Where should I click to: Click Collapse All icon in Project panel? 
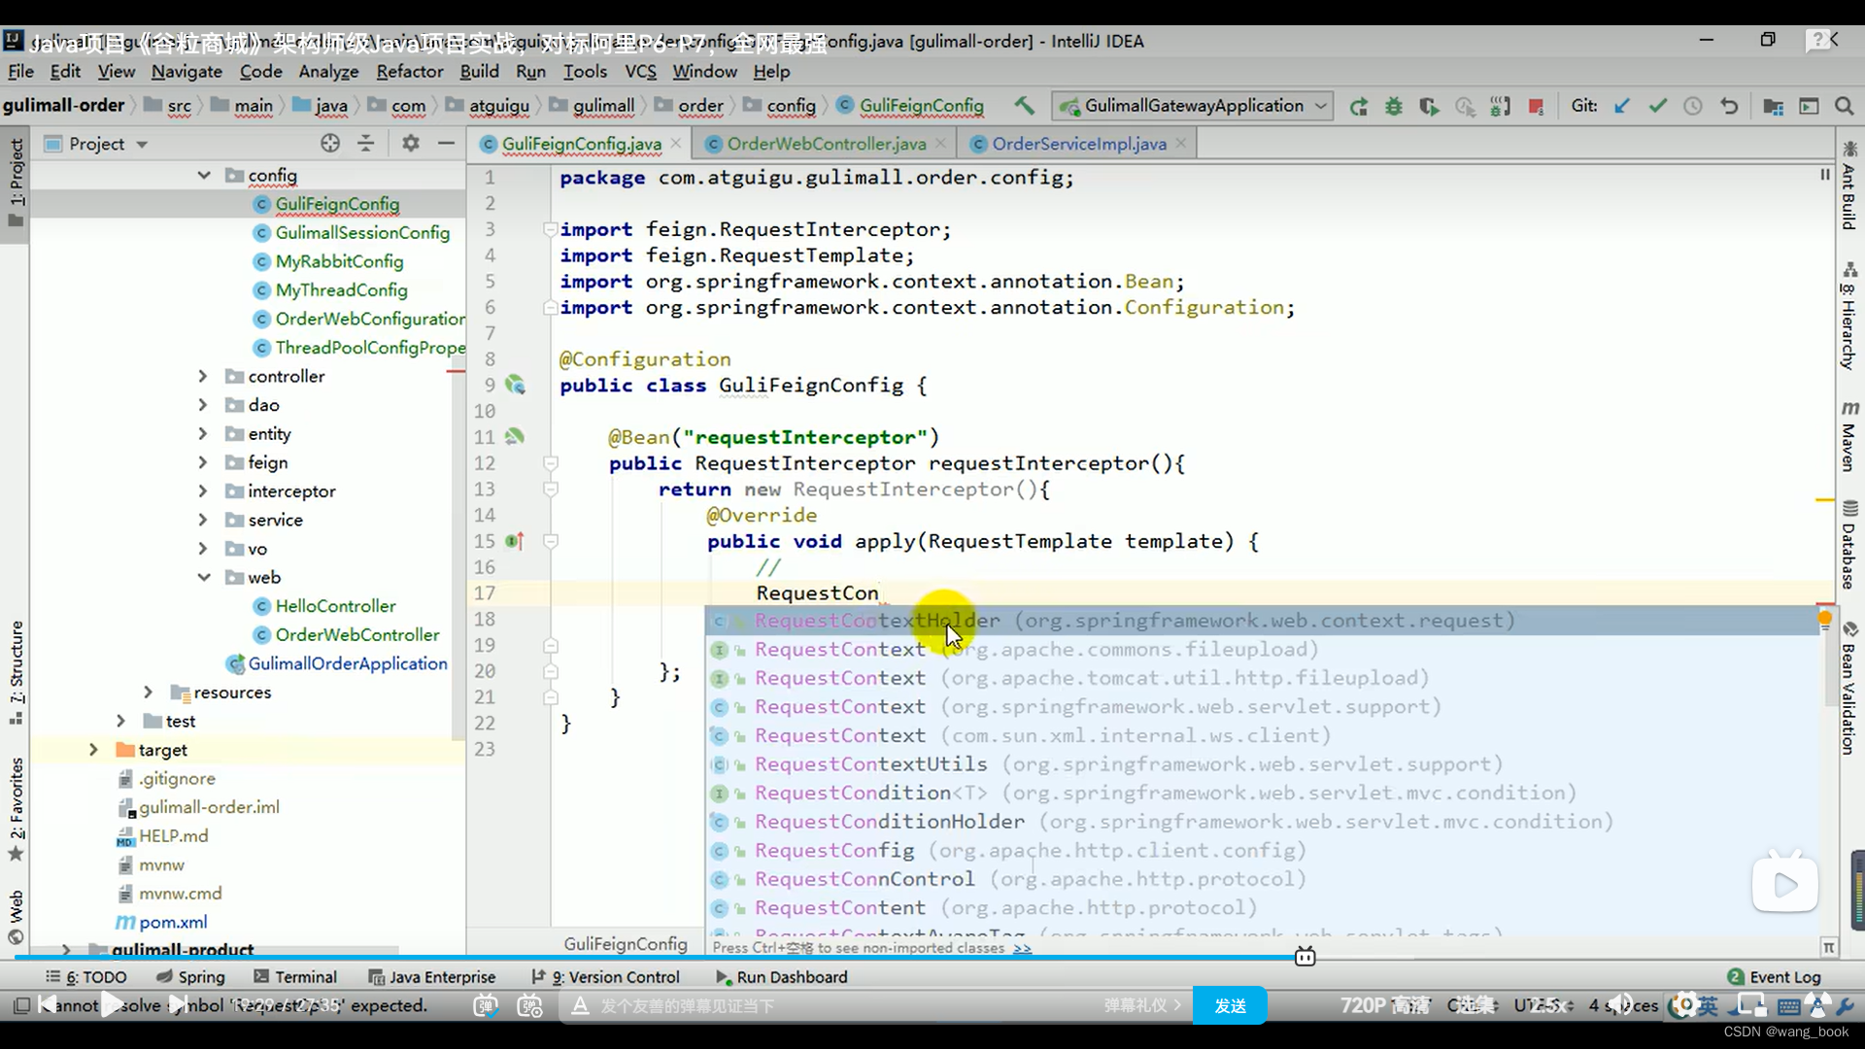pyautogui.click(x=366, y=144)
